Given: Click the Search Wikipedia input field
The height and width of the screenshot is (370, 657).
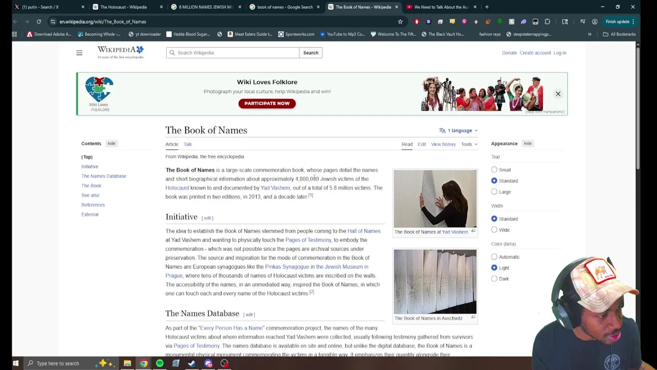Looking at the screenshot, I should (233, 52).
